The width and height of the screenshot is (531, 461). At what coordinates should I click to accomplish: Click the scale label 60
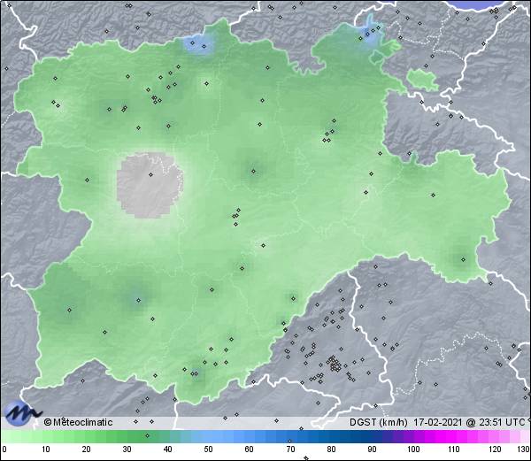pos(250,449)
